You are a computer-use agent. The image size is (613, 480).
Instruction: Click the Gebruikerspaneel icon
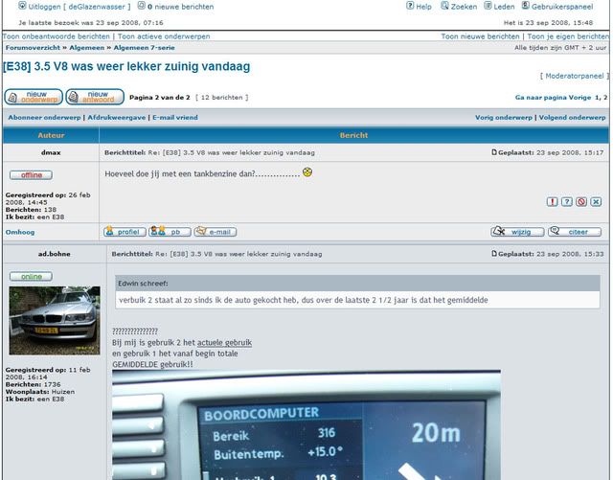point(526,6)
